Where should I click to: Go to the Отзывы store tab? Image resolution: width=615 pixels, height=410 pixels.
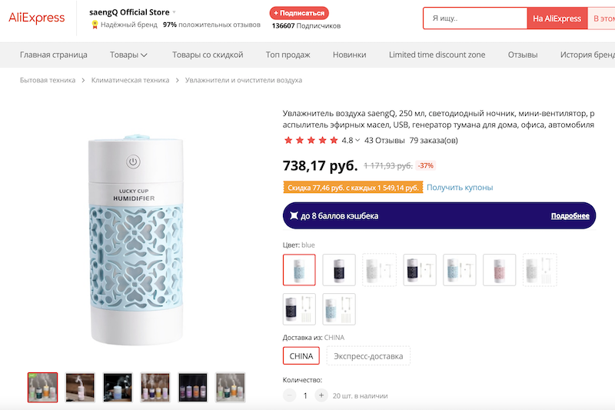click(523, 55)
